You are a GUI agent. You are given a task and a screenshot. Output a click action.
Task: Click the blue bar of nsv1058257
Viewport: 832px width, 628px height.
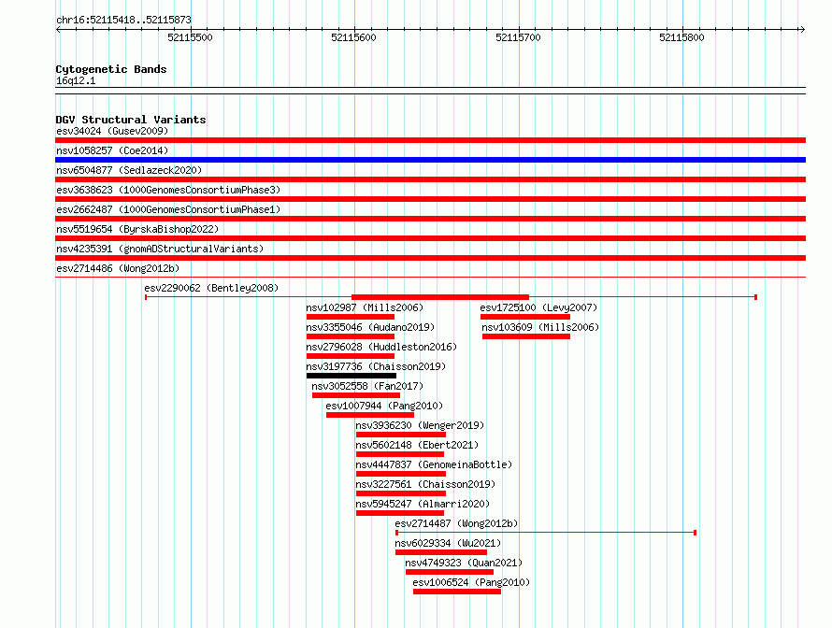click(x=430, y=160)
